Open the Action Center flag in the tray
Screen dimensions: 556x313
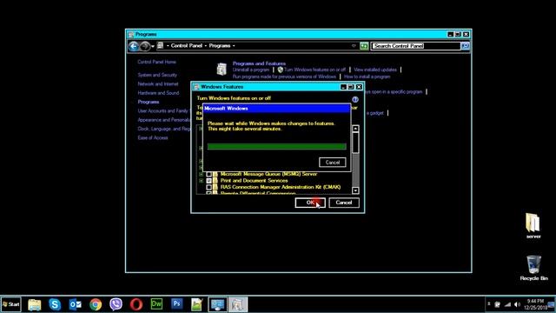[498, 304]
